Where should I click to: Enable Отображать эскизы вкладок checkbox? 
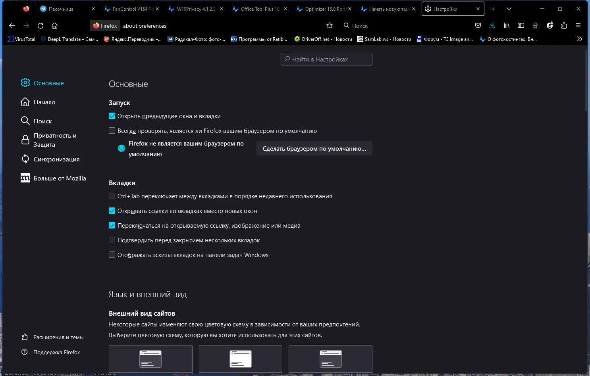(x=112, y=255)
